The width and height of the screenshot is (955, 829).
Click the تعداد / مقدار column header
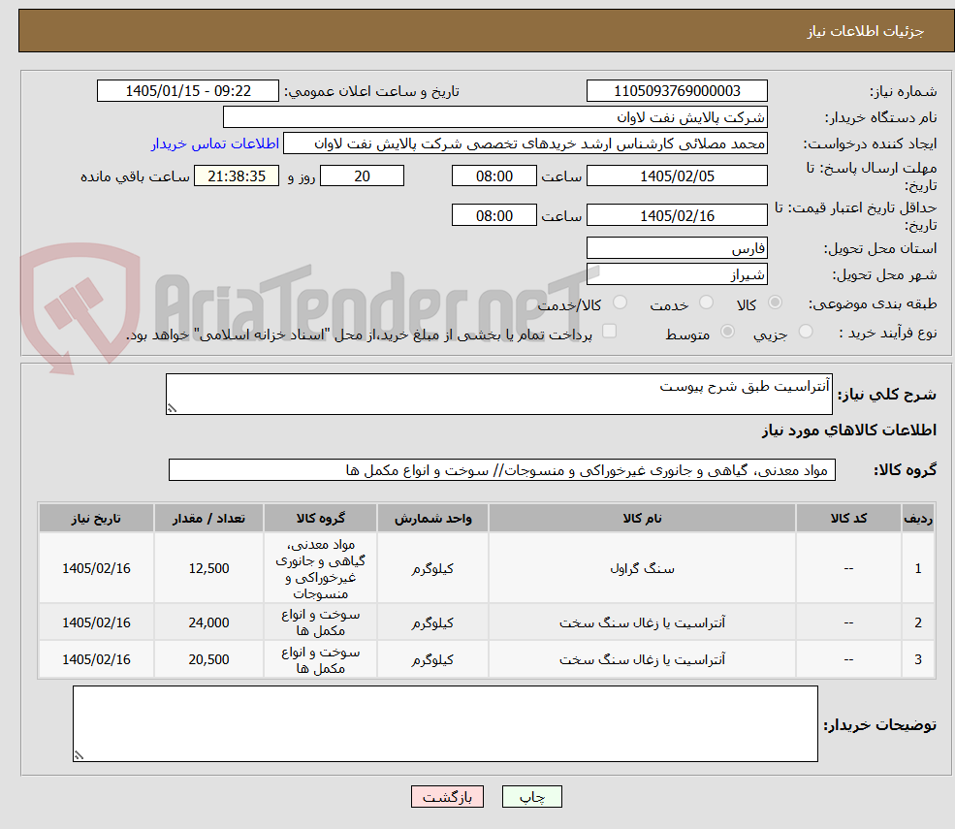(208, 519)
